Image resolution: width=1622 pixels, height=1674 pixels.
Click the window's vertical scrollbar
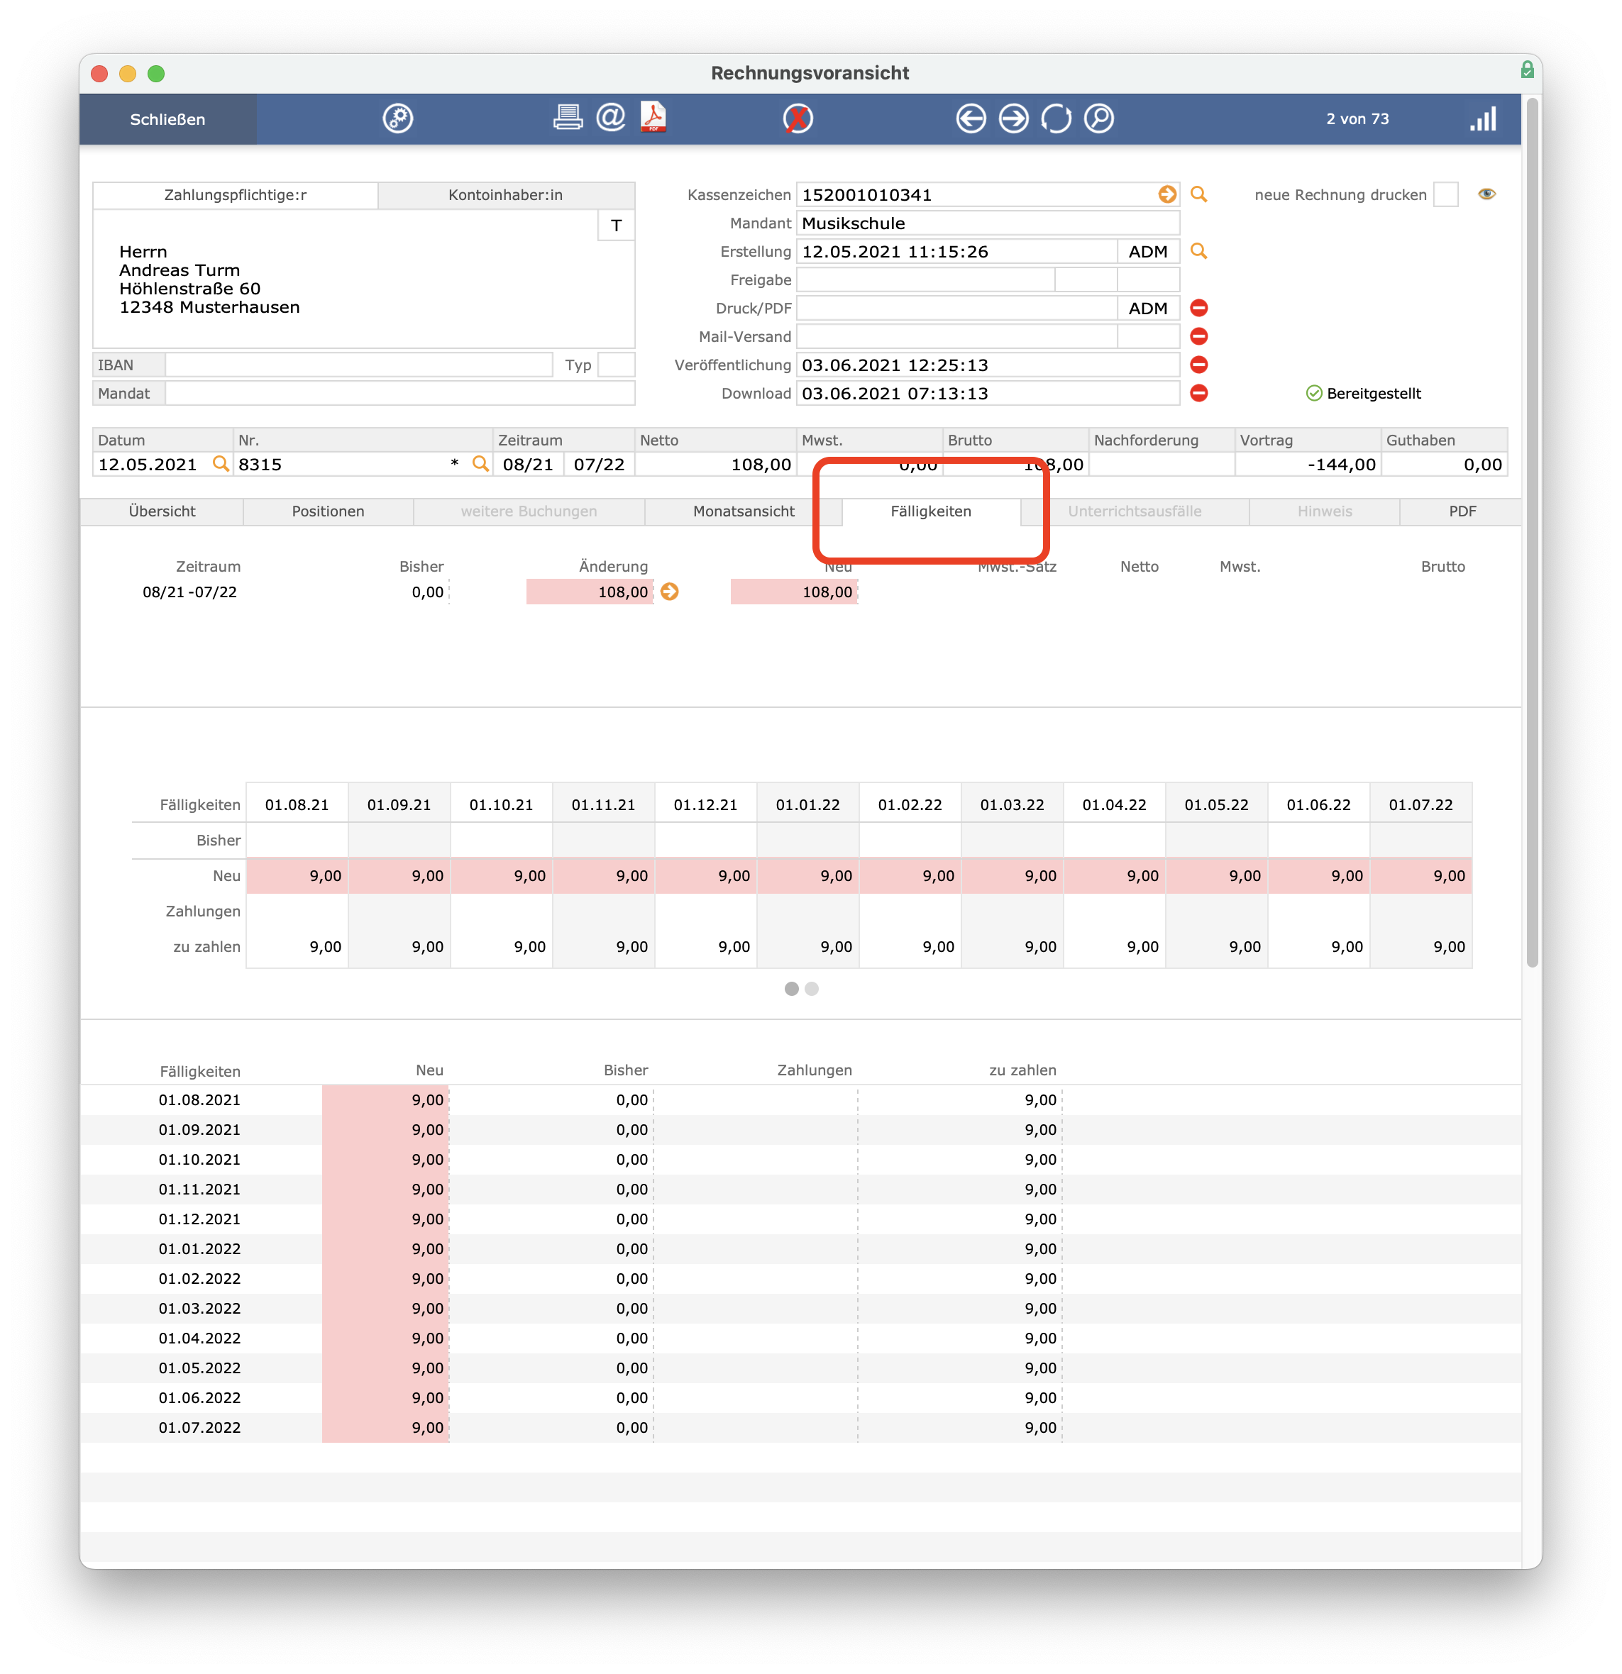coord(1533,534)
